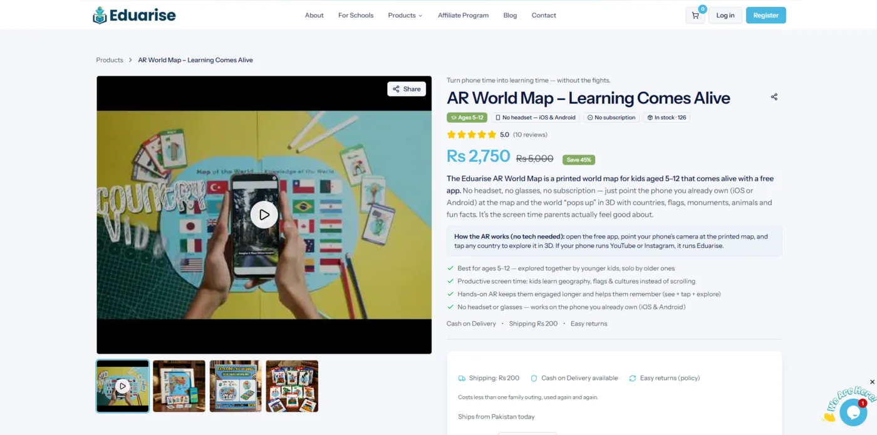Click AR World Map breadcrumb text

195,60
